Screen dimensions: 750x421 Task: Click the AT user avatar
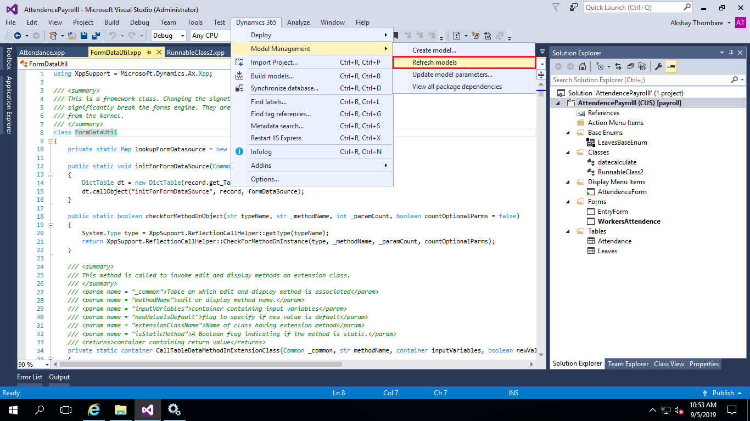[741, 22]
